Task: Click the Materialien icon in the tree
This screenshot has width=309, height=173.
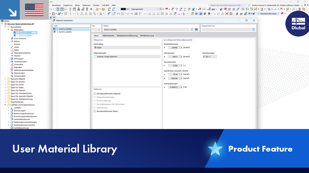Action: point(12,30)
